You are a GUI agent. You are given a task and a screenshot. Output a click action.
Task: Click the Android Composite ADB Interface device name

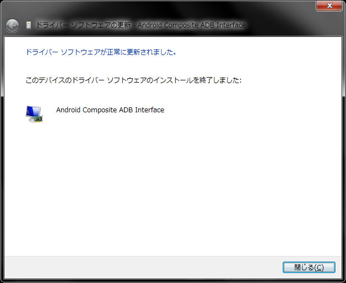110,110
